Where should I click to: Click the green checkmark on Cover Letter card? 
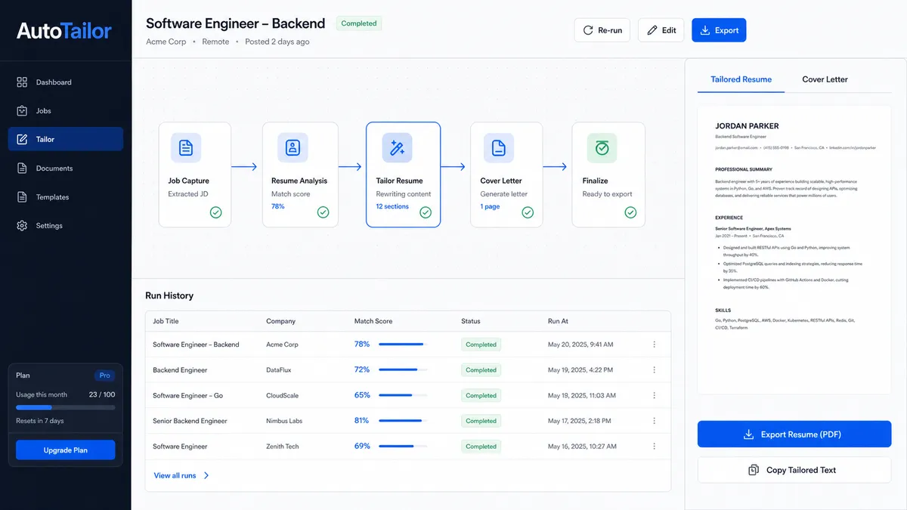[x=528, y=213]
